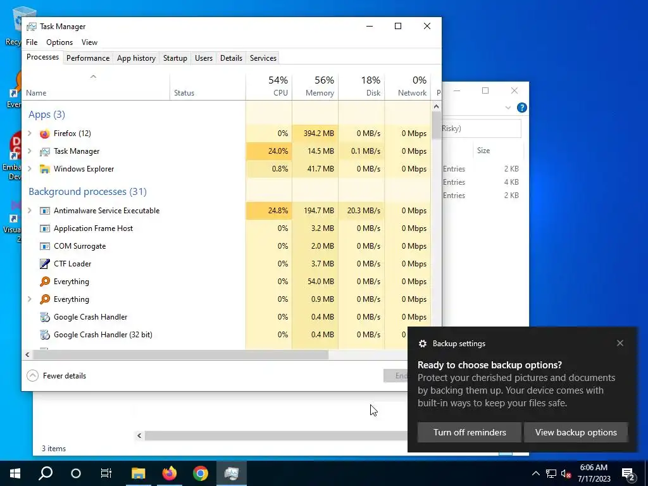The height and width of the screenshot is (486, 648).
Task: Open File Explorer from taskbar
Action: click(139, 473)
